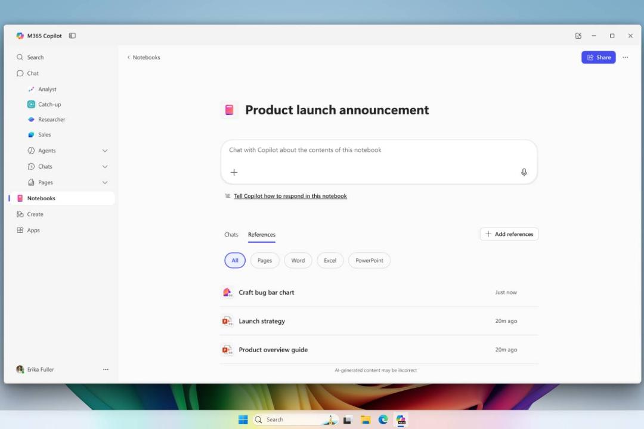Click the Product launch announcement title

pos(337,110)
